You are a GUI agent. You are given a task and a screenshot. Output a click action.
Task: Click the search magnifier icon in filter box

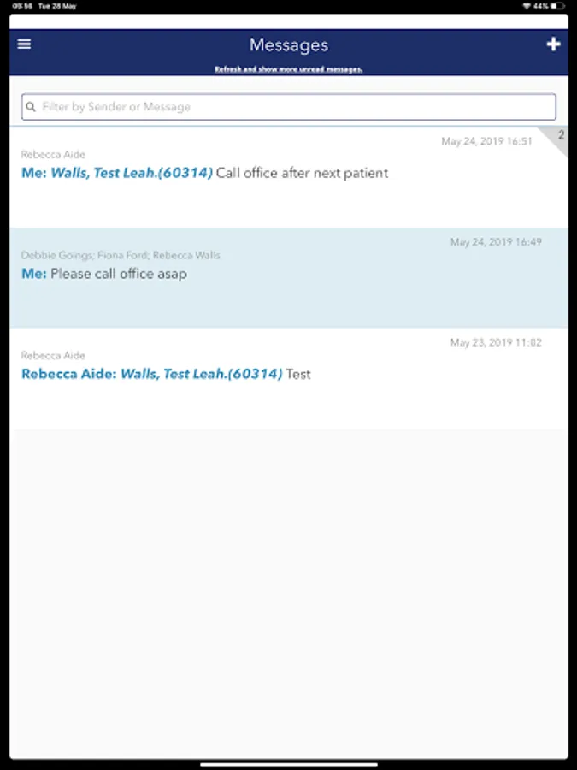point(31,107)
